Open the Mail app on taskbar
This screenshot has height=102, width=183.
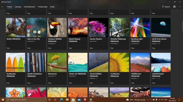[79, 99]
